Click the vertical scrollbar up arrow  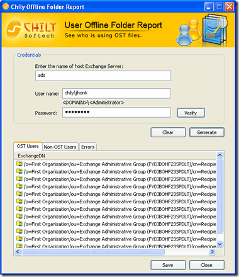(220, 155)
